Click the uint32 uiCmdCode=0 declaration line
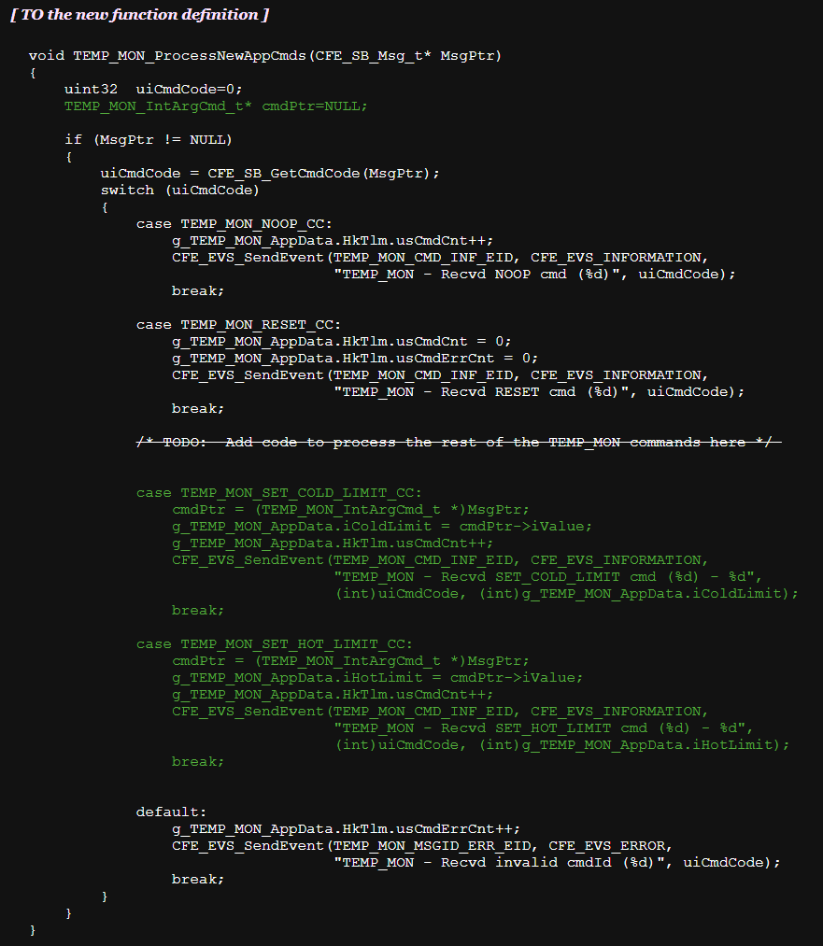823x946 pixels. click(152, 90)
